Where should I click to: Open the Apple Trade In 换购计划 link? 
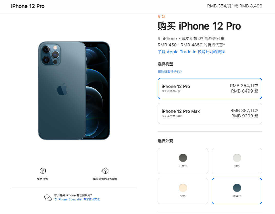tap(191, 52)
